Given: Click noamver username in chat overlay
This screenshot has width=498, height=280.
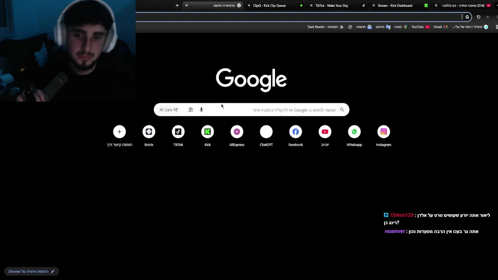Looking at the screenshot, I should click(x=395, y=231).
